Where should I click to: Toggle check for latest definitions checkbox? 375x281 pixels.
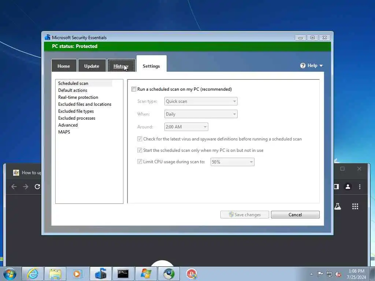click(x=140, y=139)
